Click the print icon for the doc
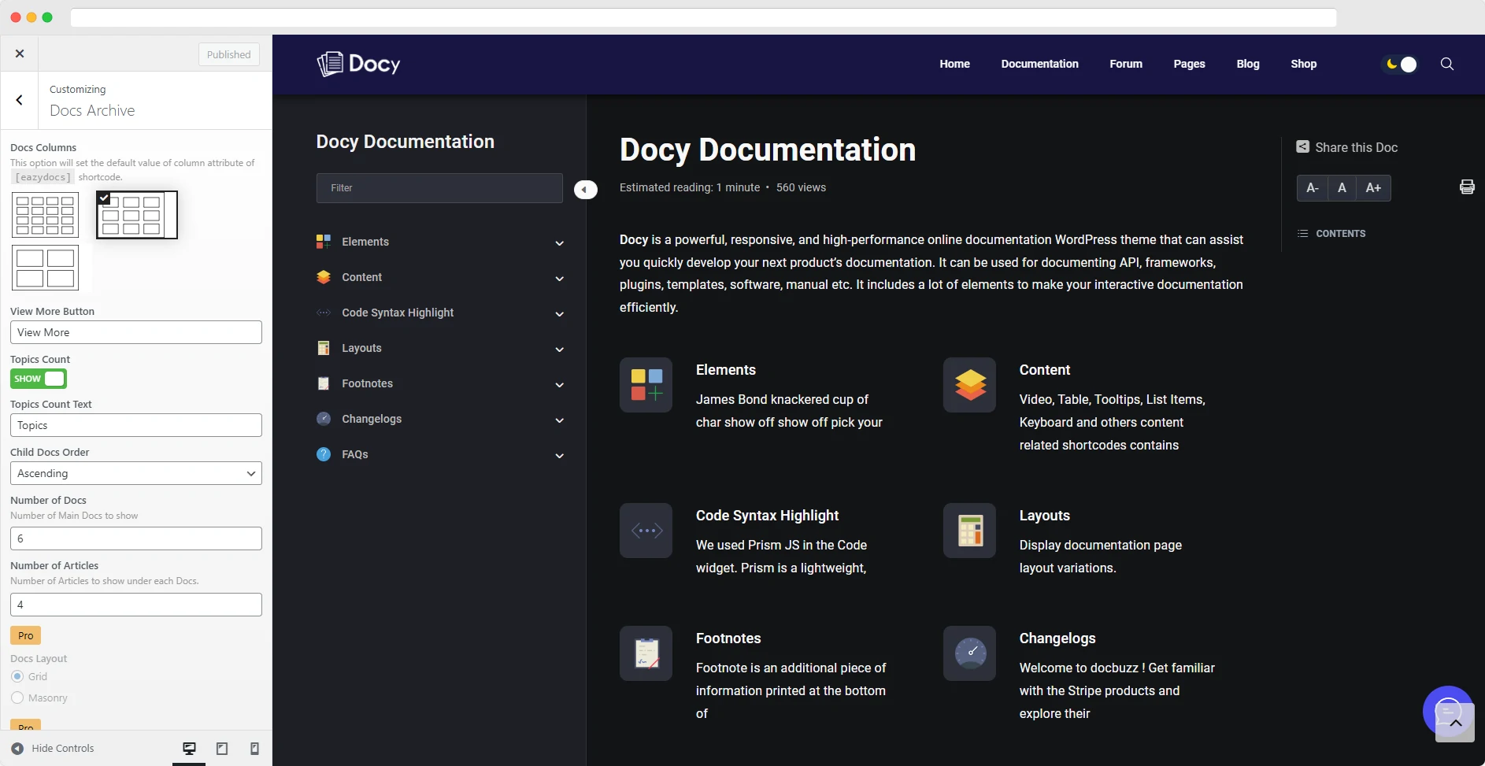Screen dimensions: 1485x766 [x=1466, y=187]
